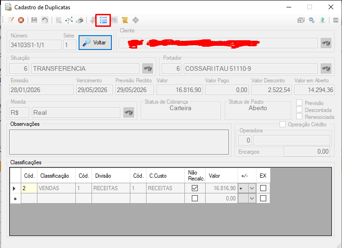Expand the +/- dropdown in empty new row

[252, 198]
